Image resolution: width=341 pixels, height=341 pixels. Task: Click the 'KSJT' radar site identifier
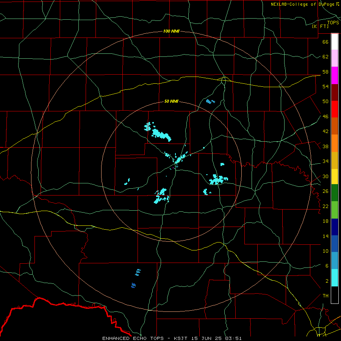(x=181, y=338)
